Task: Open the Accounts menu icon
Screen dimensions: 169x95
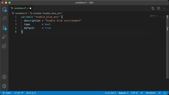Action: pos(4,77)
